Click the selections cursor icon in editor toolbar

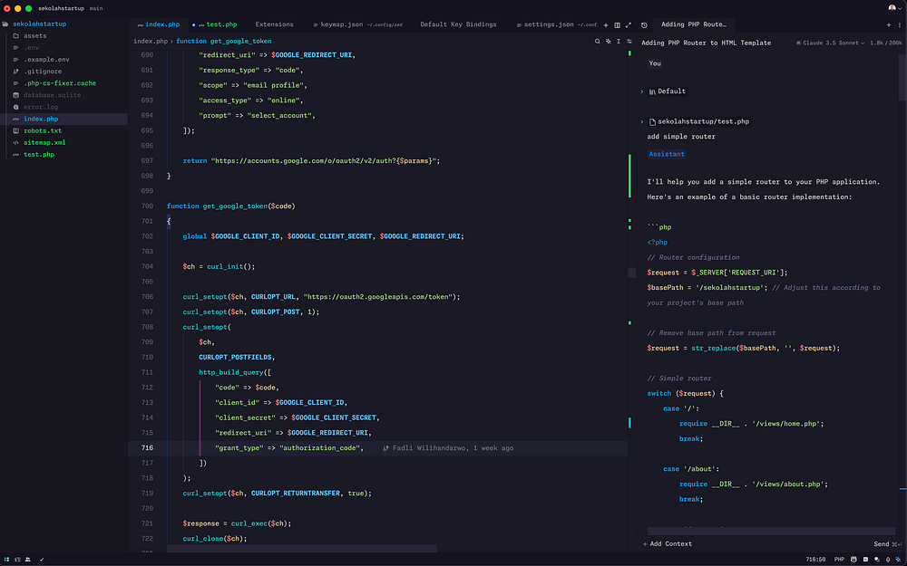pos(619,42)
